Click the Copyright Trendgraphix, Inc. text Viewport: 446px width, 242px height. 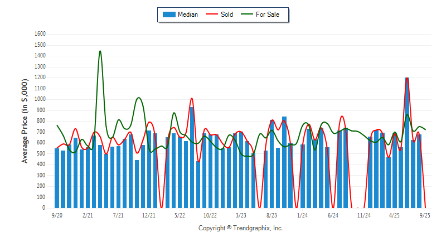click(x=241, y=228)
